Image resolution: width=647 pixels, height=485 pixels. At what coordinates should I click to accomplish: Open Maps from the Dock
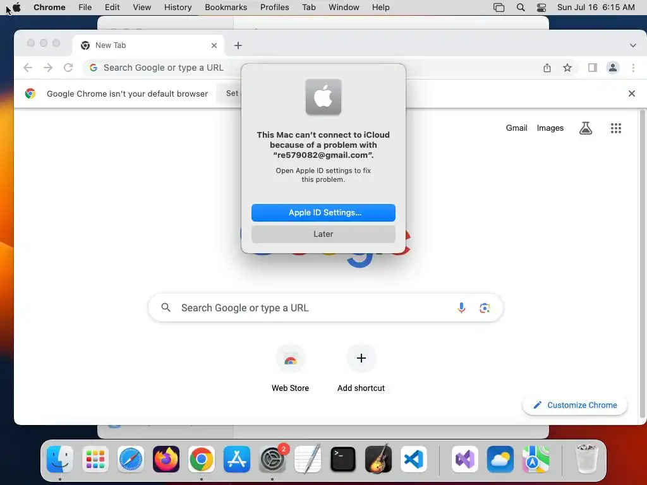(x=536, y=459)
